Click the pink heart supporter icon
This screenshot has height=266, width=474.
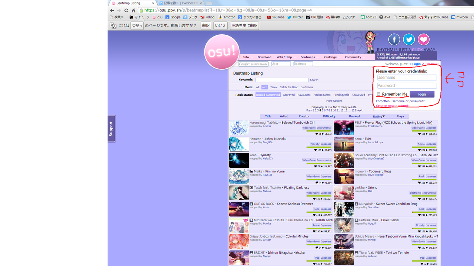[x=424, y=40]
